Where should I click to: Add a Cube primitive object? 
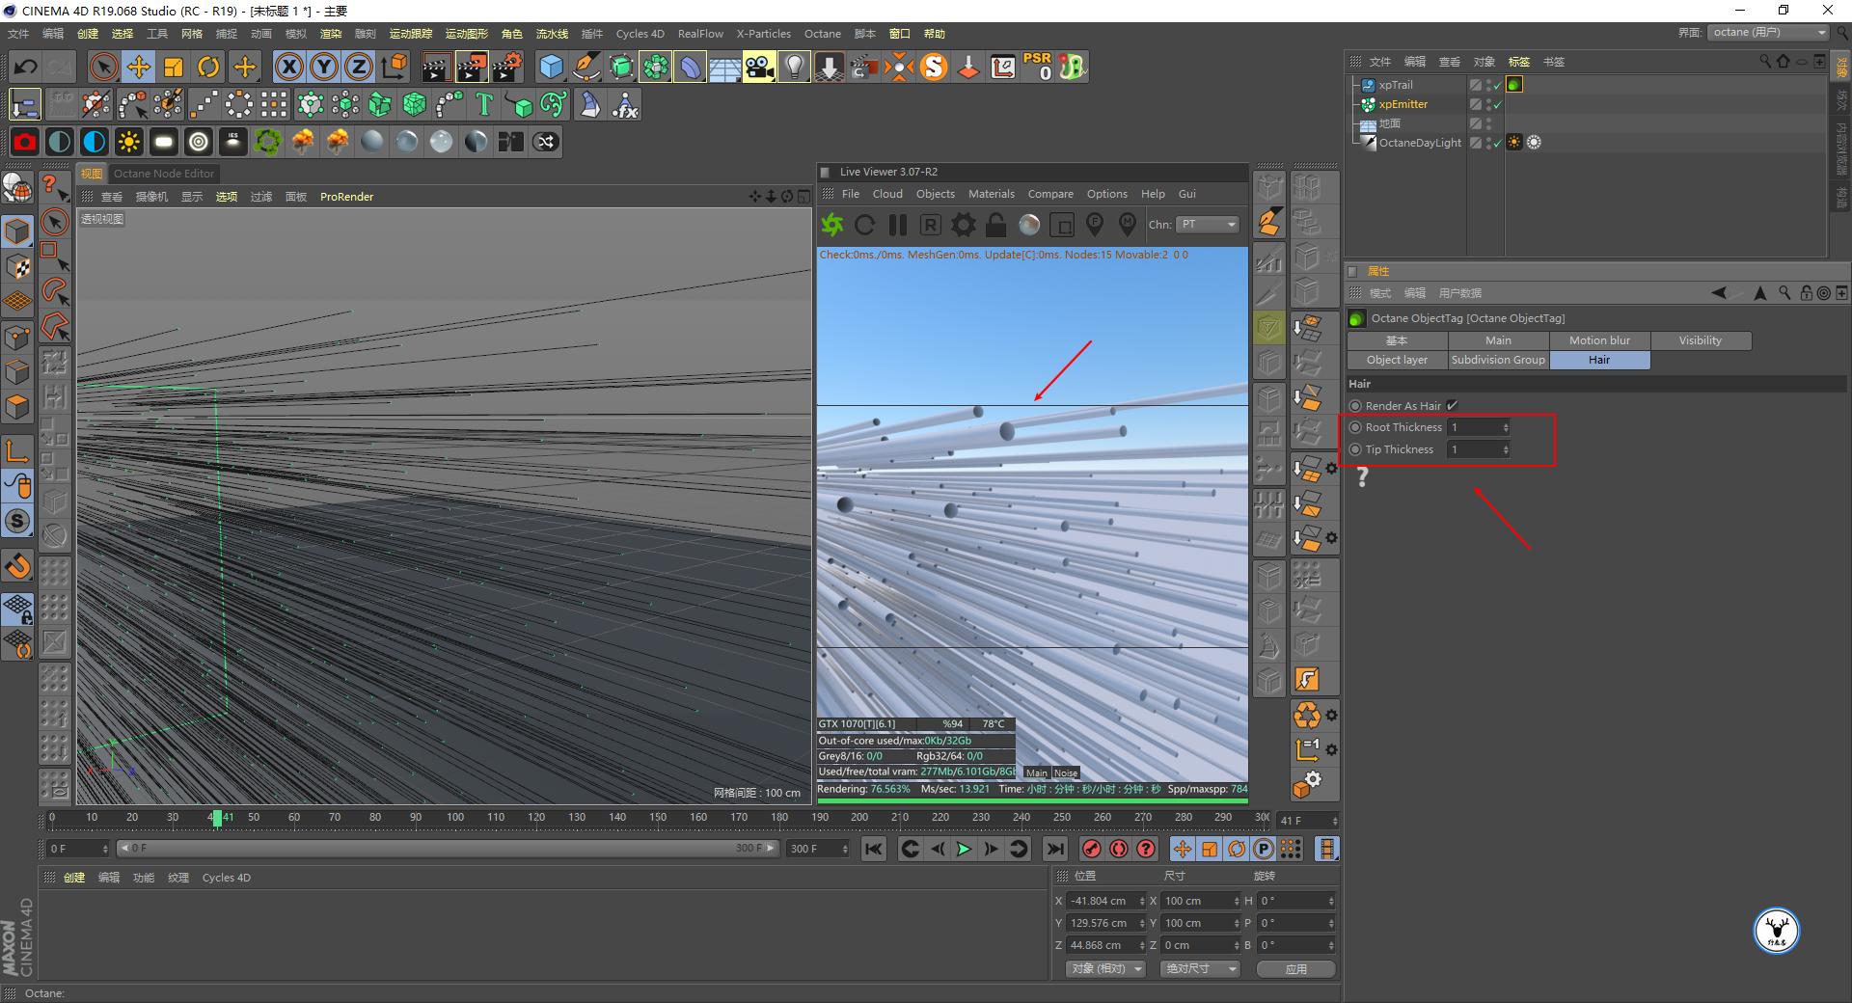551,67
